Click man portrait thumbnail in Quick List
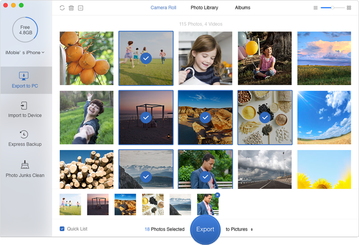 click(x=208, y=205)
